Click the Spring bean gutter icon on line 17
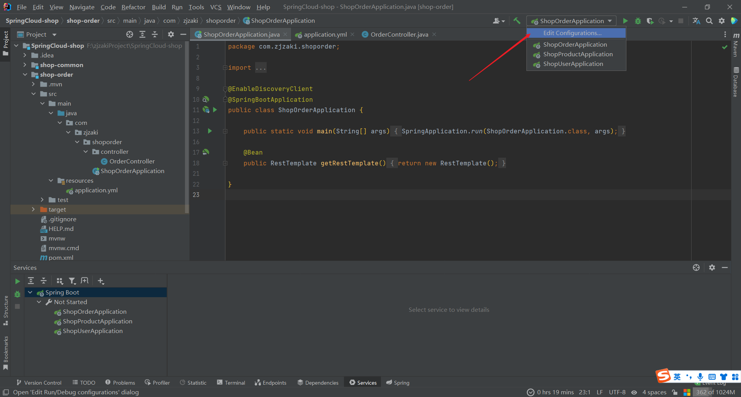741x397 pixels. [x=206, y=152]
